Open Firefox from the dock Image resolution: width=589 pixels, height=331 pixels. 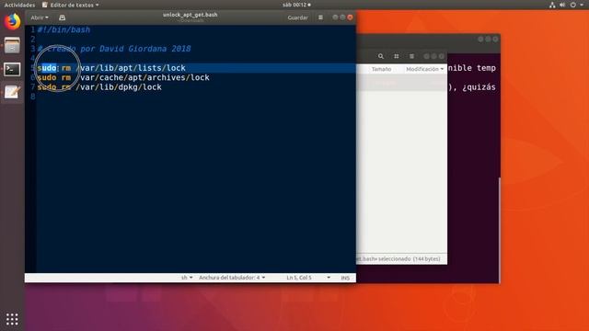[x=12, y=21]
